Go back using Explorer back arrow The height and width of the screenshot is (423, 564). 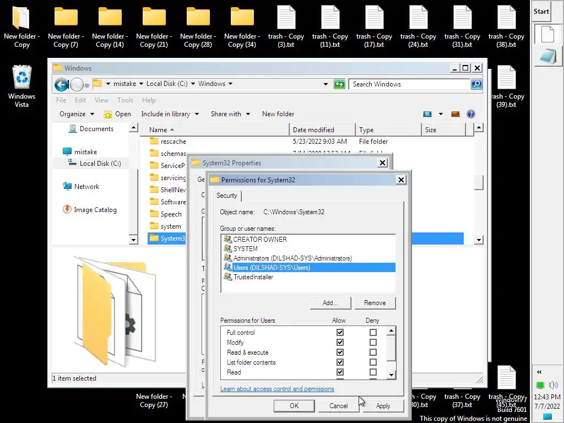point(62,84)
